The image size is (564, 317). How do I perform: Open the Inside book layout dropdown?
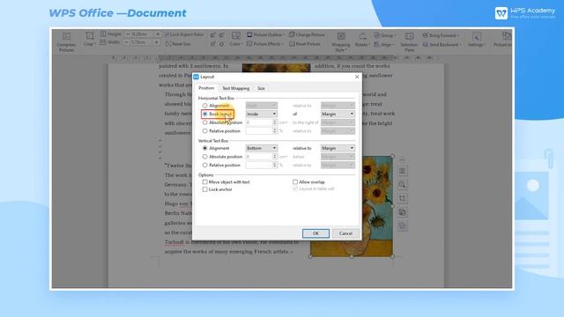coord(262,114)
